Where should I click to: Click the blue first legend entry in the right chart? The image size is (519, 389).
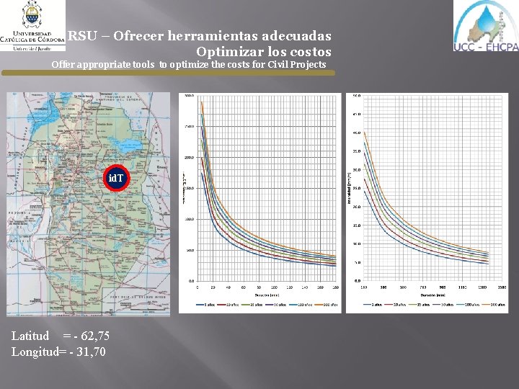pos(373,305)
